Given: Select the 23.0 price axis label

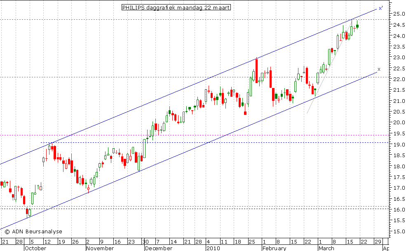Looking at the screenshot, I should click(x=399, y=57).
